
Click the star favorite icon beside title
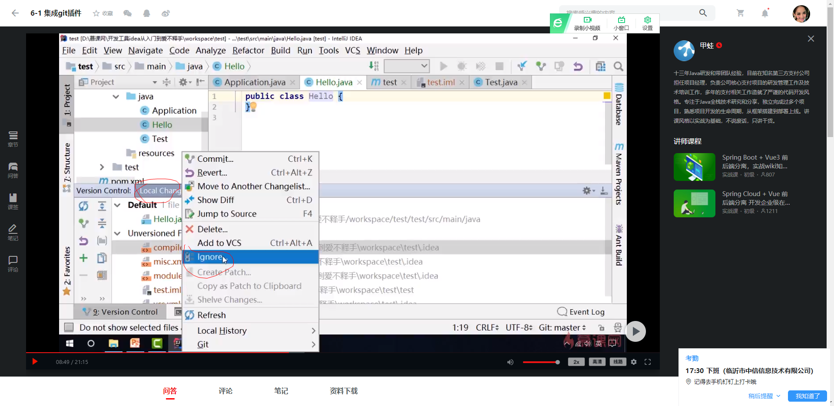[96, 13]
